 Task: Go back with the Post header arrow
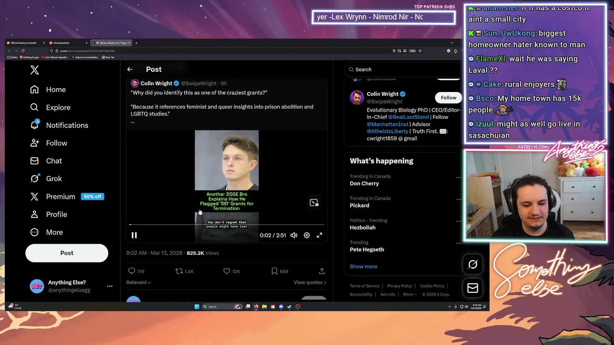130,69
